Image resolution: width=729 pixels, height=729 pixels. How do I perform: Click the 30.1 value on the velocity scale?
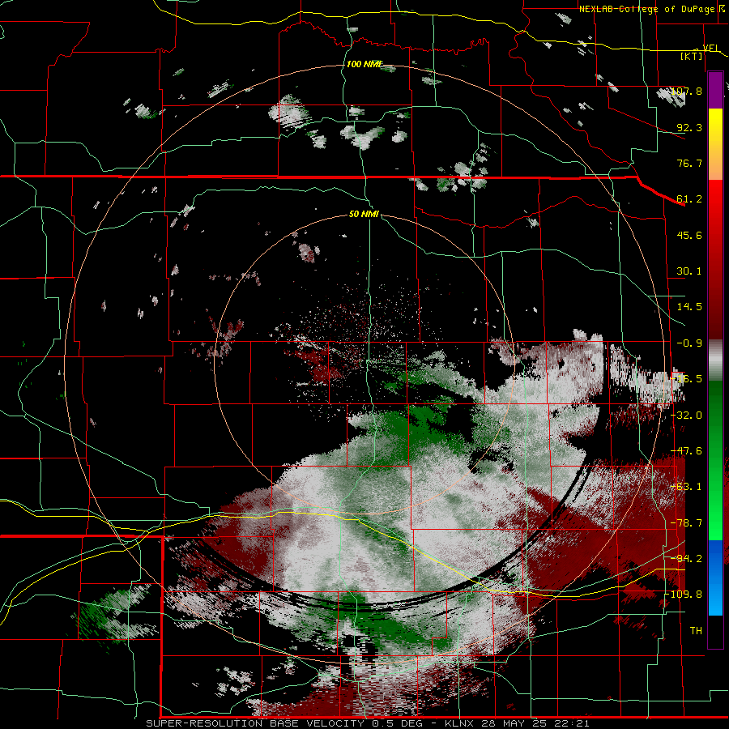[x=689, y=271]
